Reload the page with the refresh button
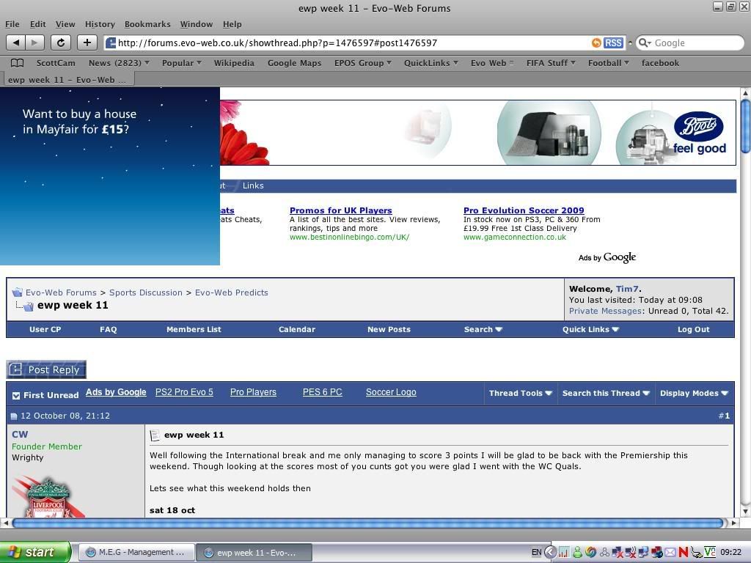 [x=61, y=43]
